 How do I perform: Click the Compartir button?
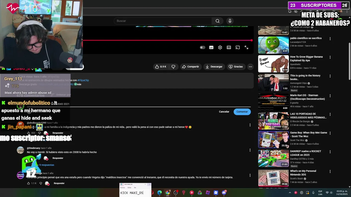coord(191,67)
